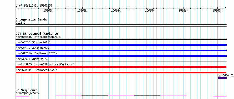Click the 15662k ruler position
The height and width of the screenshot is (99, 234).
[48, 11]
